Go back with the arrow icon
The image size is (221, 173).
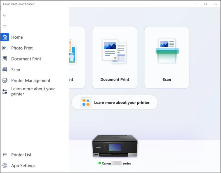coord(4,15)
